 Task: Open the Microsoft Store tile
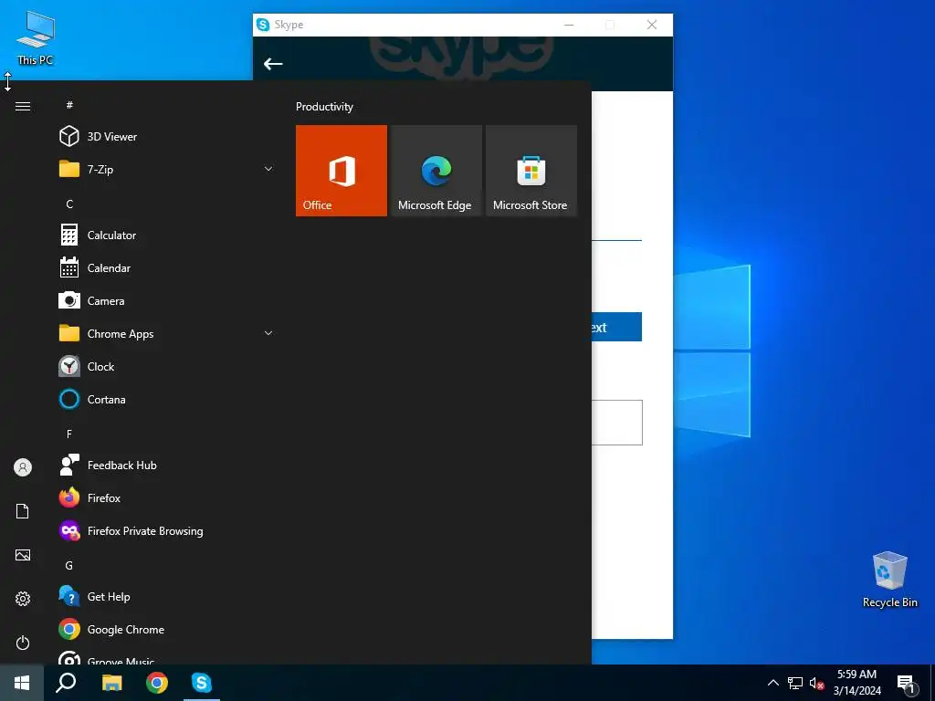(x=531, y=171)
